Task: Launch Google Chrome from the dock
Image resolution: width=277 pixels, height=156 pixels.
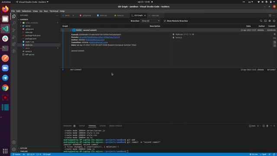Action: point(5,88)
